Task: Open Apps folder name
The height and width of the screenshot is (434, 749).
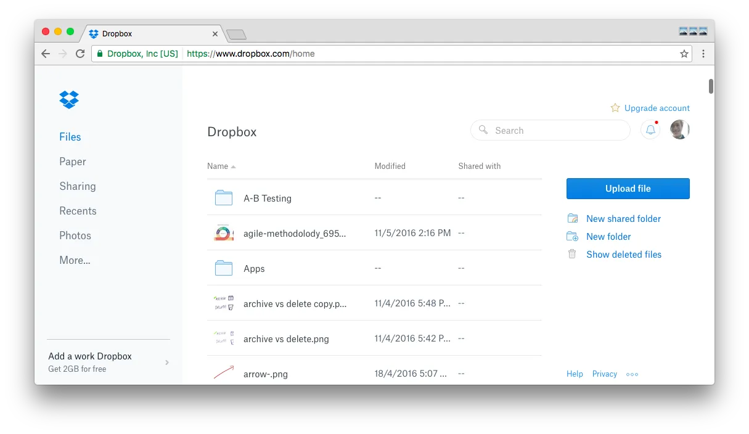Action: pyautogui.click(x=254, y=269)
